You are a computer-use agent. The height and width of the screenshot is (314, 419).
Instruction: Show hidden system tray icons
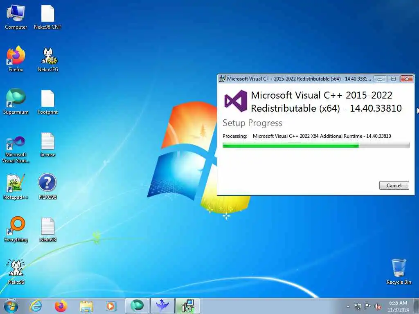coord(348,306)
